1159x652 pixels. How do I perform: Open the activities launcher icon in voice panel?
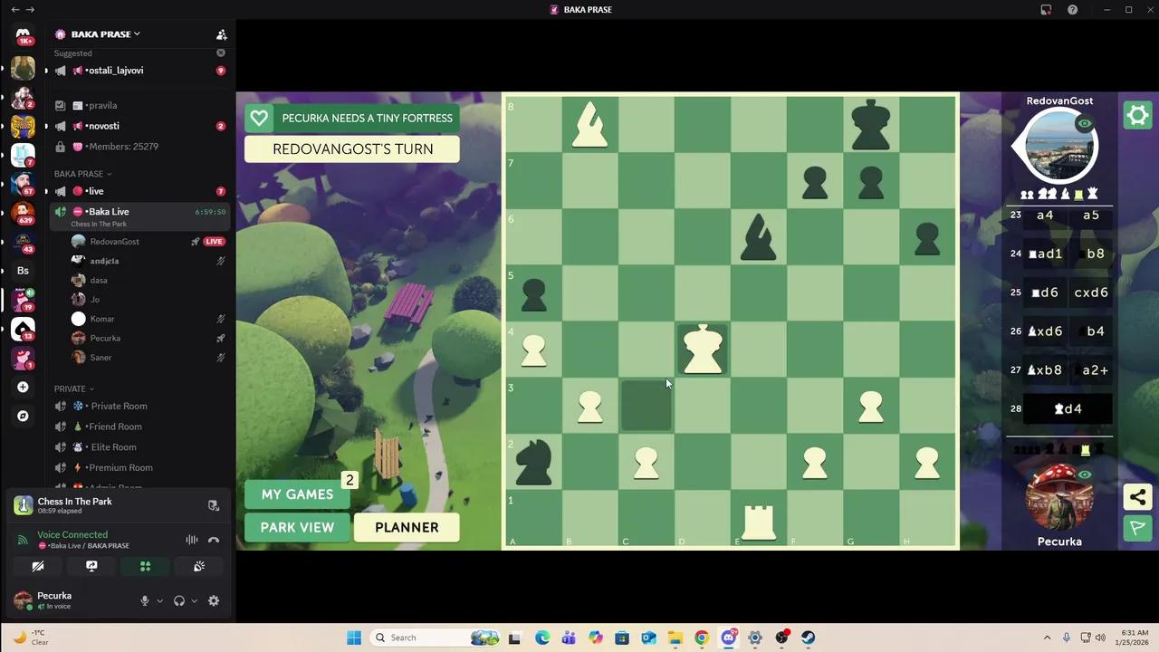point(145,566)
